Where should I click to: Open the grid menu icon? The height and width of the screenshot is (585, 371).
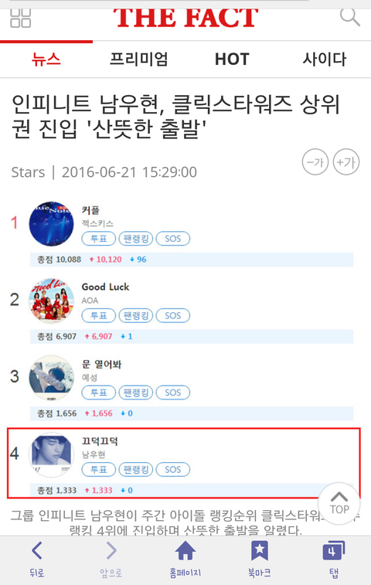pos(21,18)
